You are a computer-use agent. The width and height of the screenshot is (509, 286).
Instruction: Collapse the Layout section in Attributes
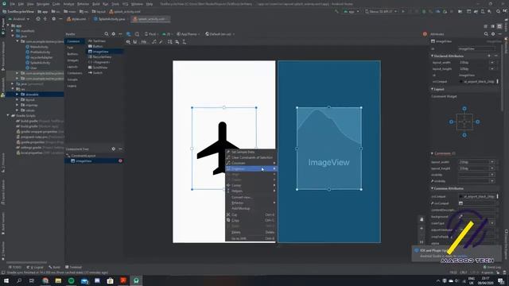point(433,89)
